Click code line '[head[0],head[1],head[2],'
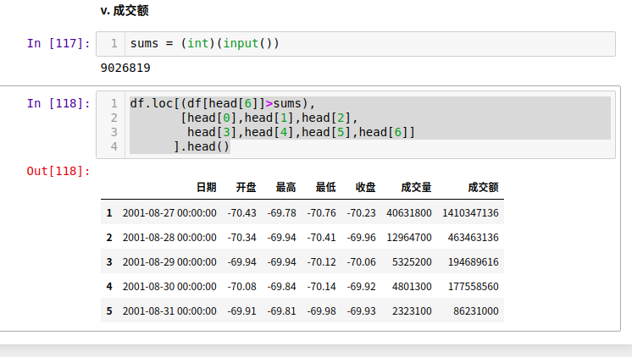The height and width of the screenshot is (357, 632). click(269, 118)
